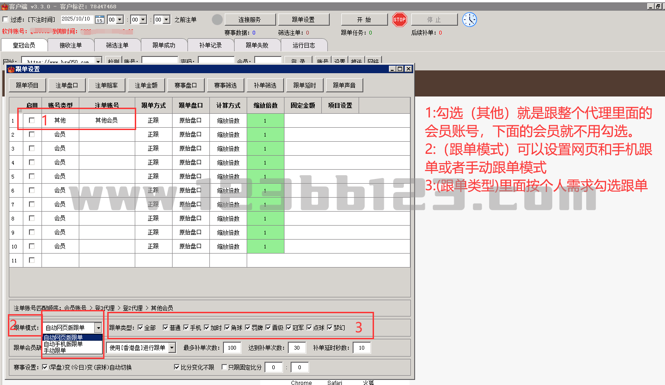
Task: Open the 运行日志 tab
Action: coord(304,45)
